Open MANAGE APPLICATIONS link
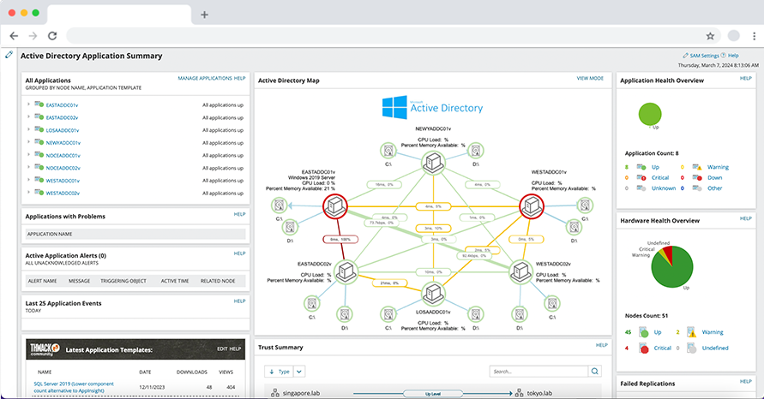 coord(205,78)
